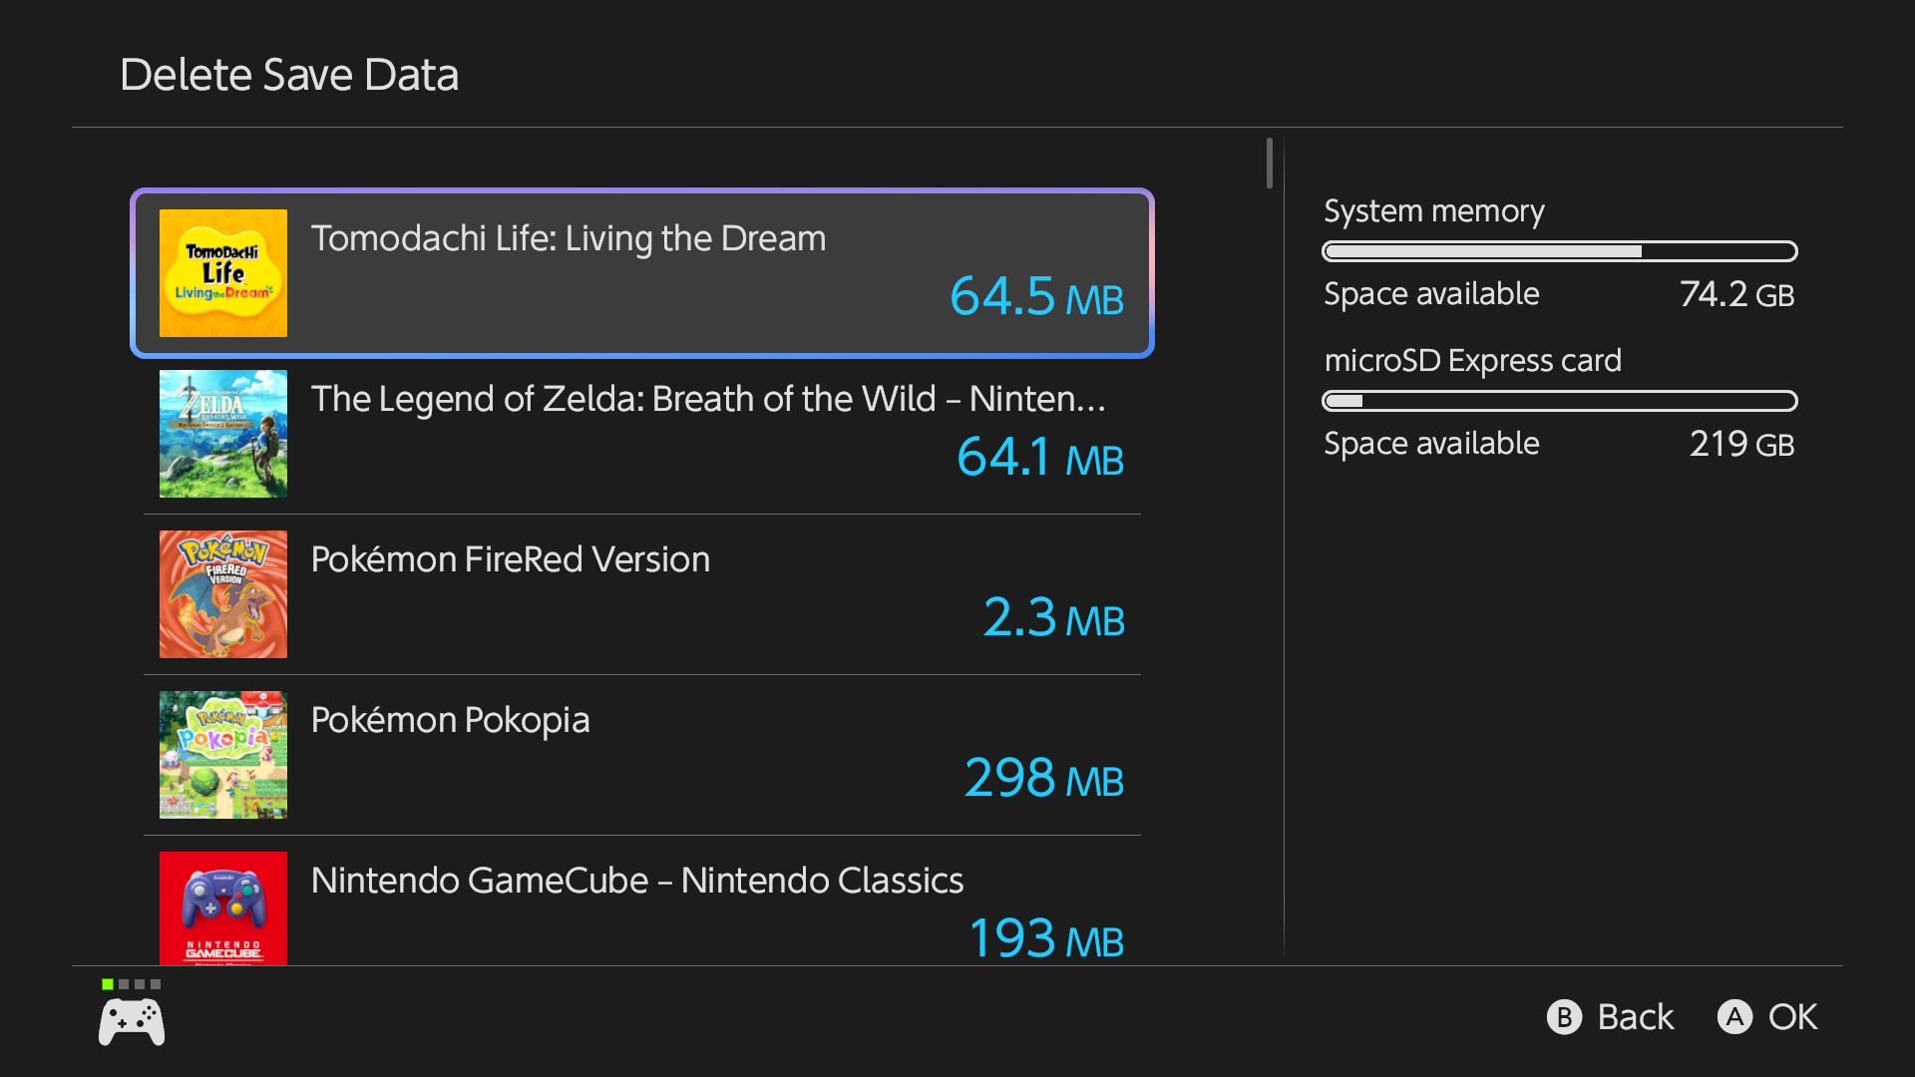The width and height of the screenshot is (1915, 1077).
Task: Click the A button icon
Action: (1734, 1017)
